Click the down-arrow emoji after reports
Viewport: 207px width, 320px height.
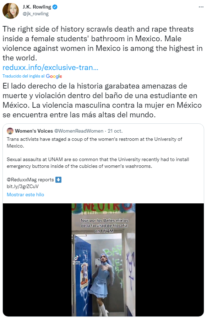click(x=59, y=180)
